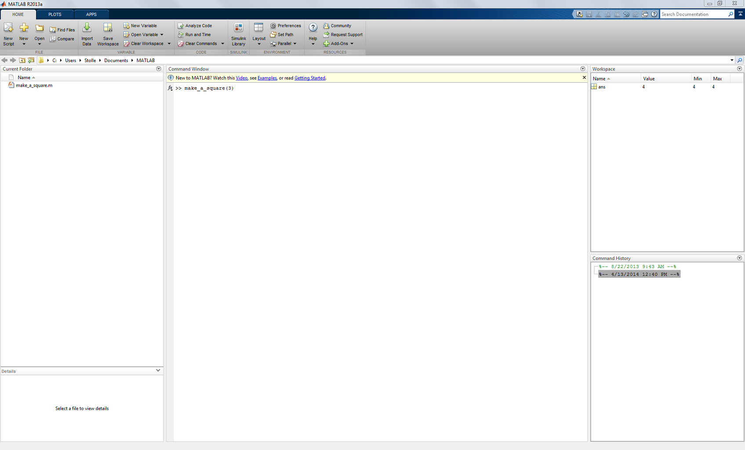Open the Command History actions menu
This screenshot has width=745, height=450.
click(739, 258)
